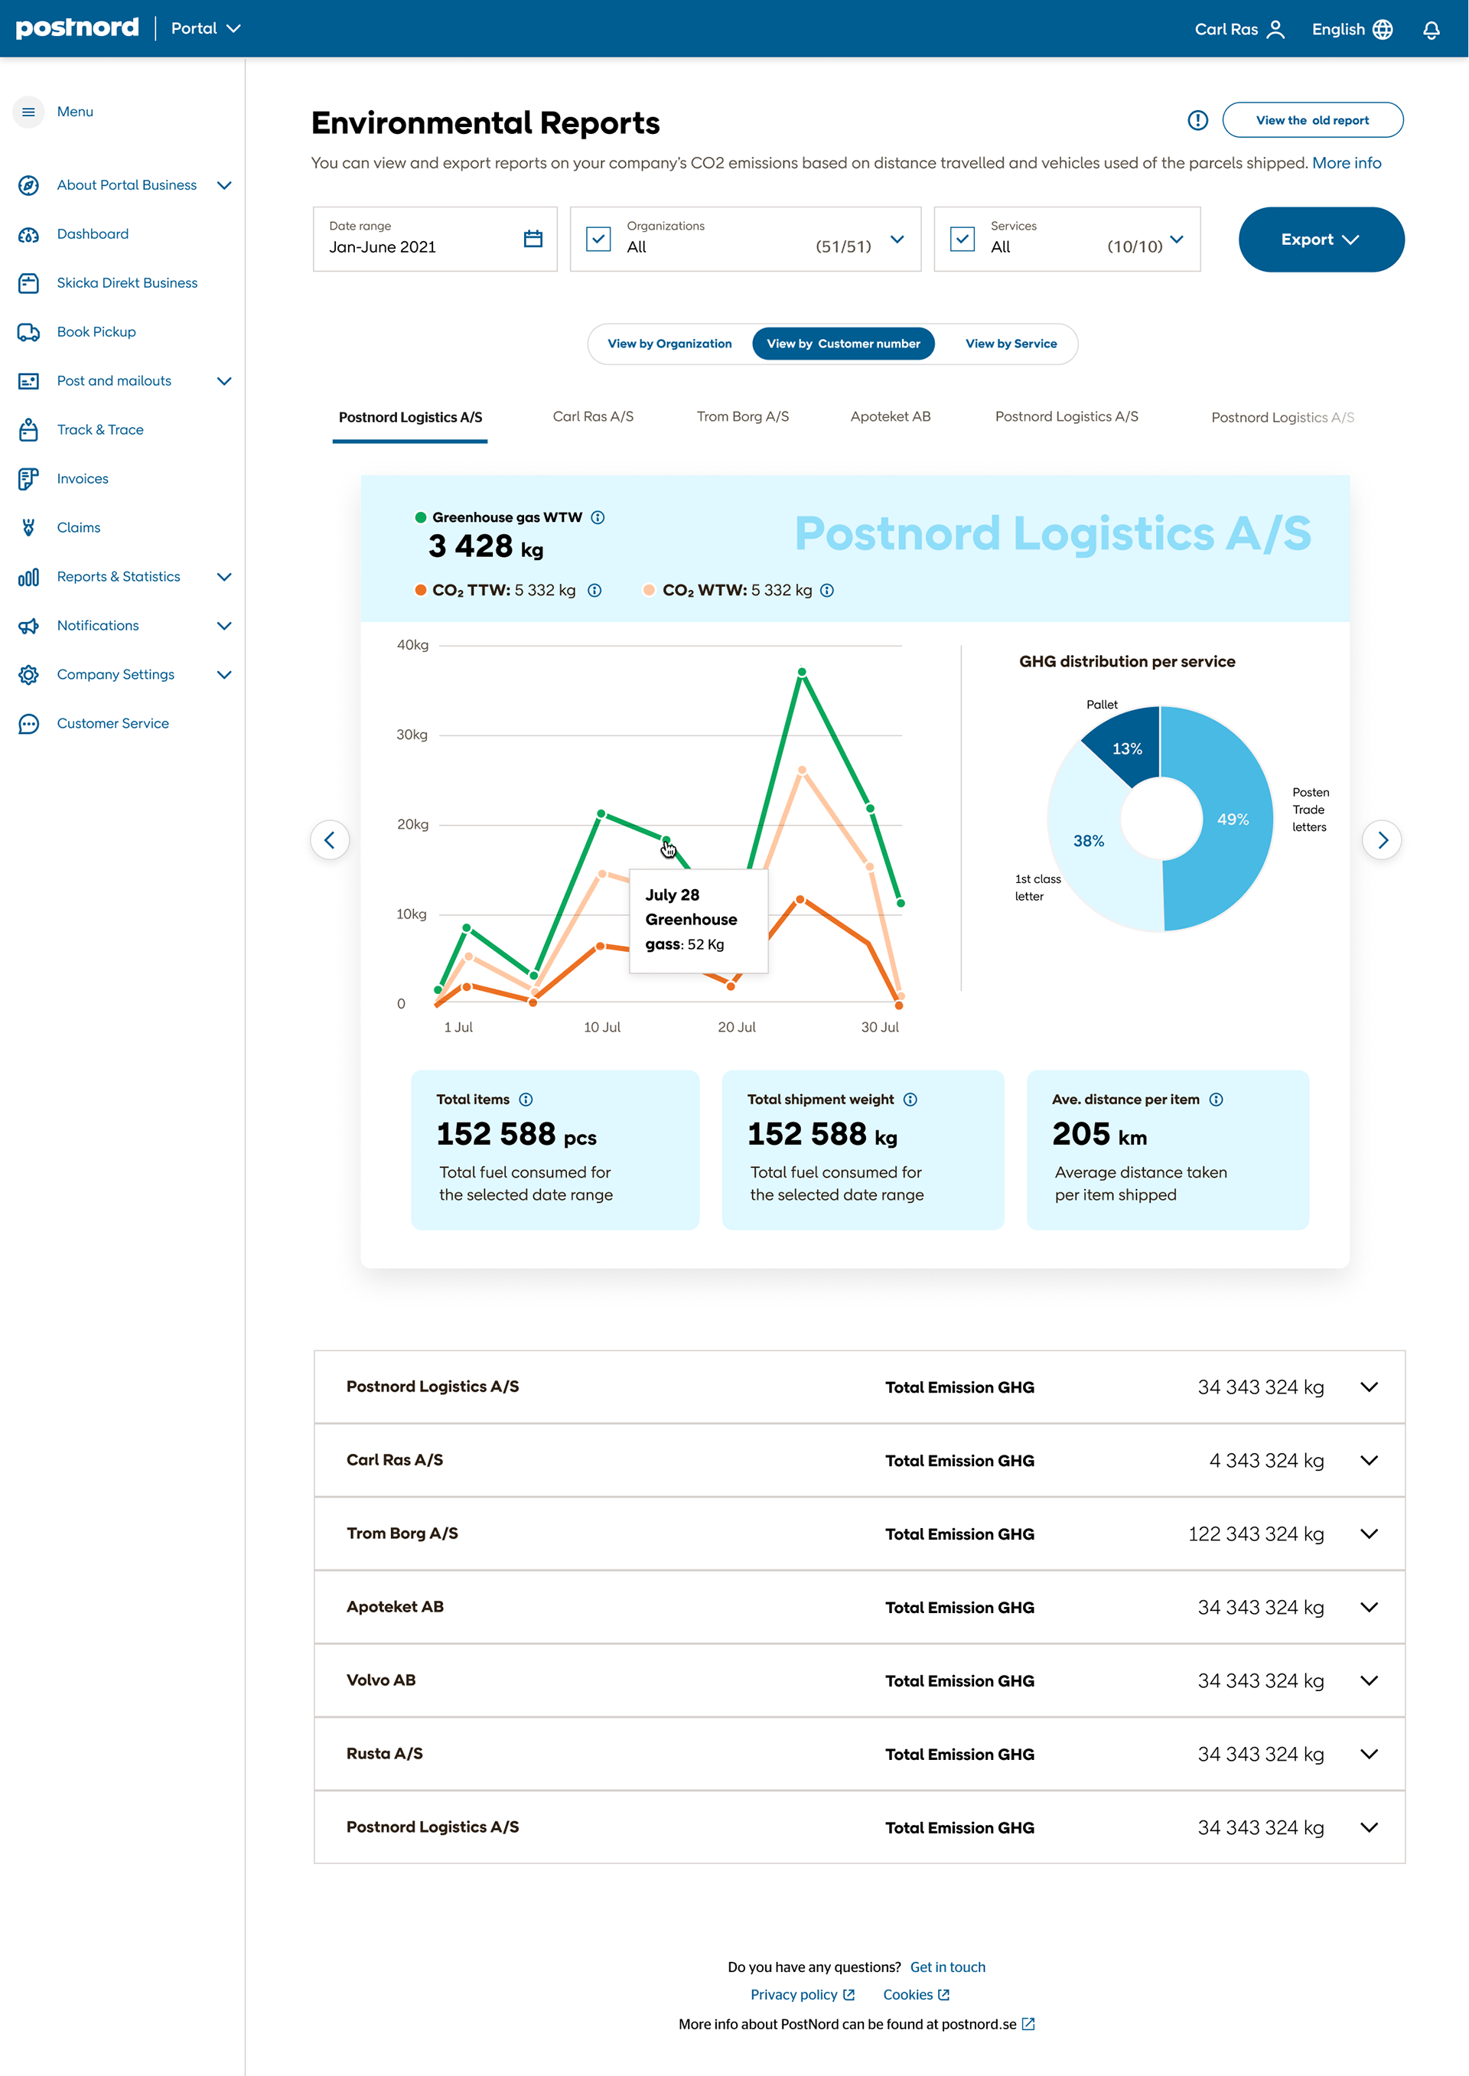1469x2076 pixels.
Task: Click the Skicka Direkt Business package icon
Action: click(x=28, y=283)
